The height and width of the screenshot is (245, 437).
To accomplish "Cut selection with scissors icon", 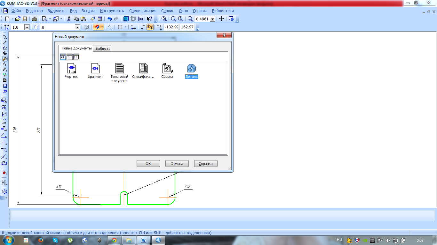I will click(68, 19).
